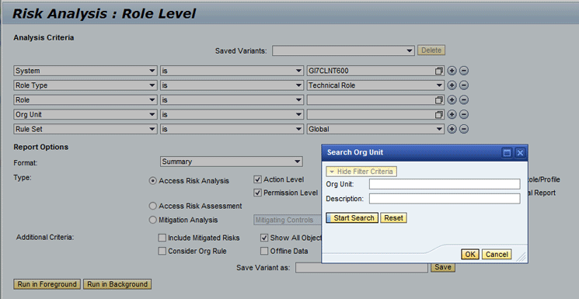Open the Summary format dropdown
This screenshot has width=579, height=299.
298,162
